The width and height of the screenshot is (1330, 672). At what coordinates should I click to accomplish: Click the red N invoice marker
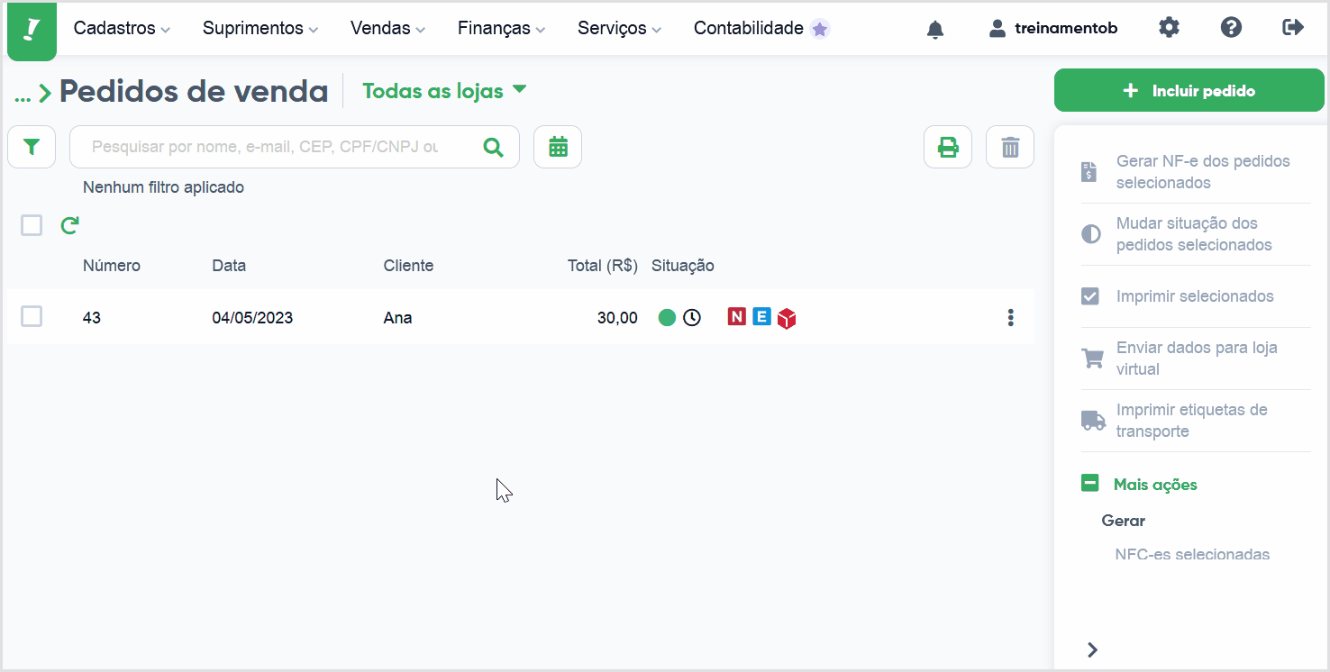point(737,317)
